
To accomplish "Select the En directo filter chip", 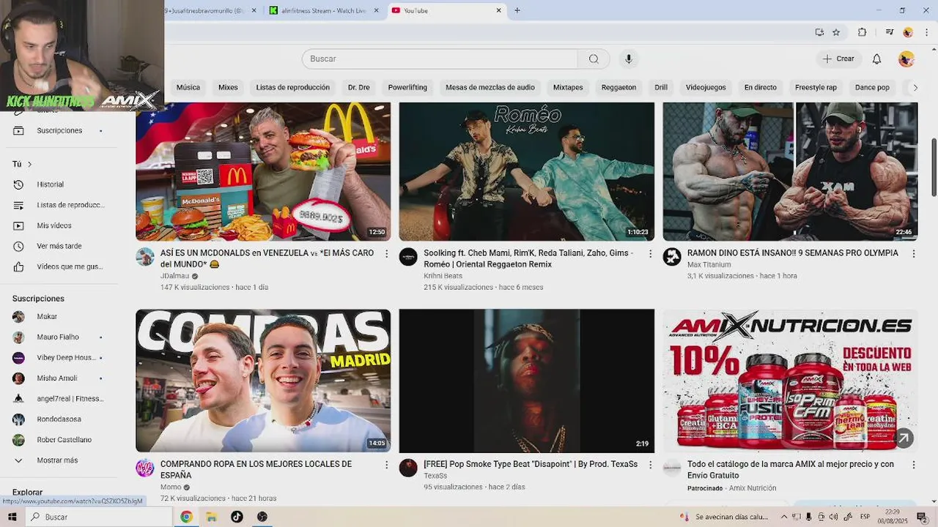I will pyautogui.click(x=760, y=87).
